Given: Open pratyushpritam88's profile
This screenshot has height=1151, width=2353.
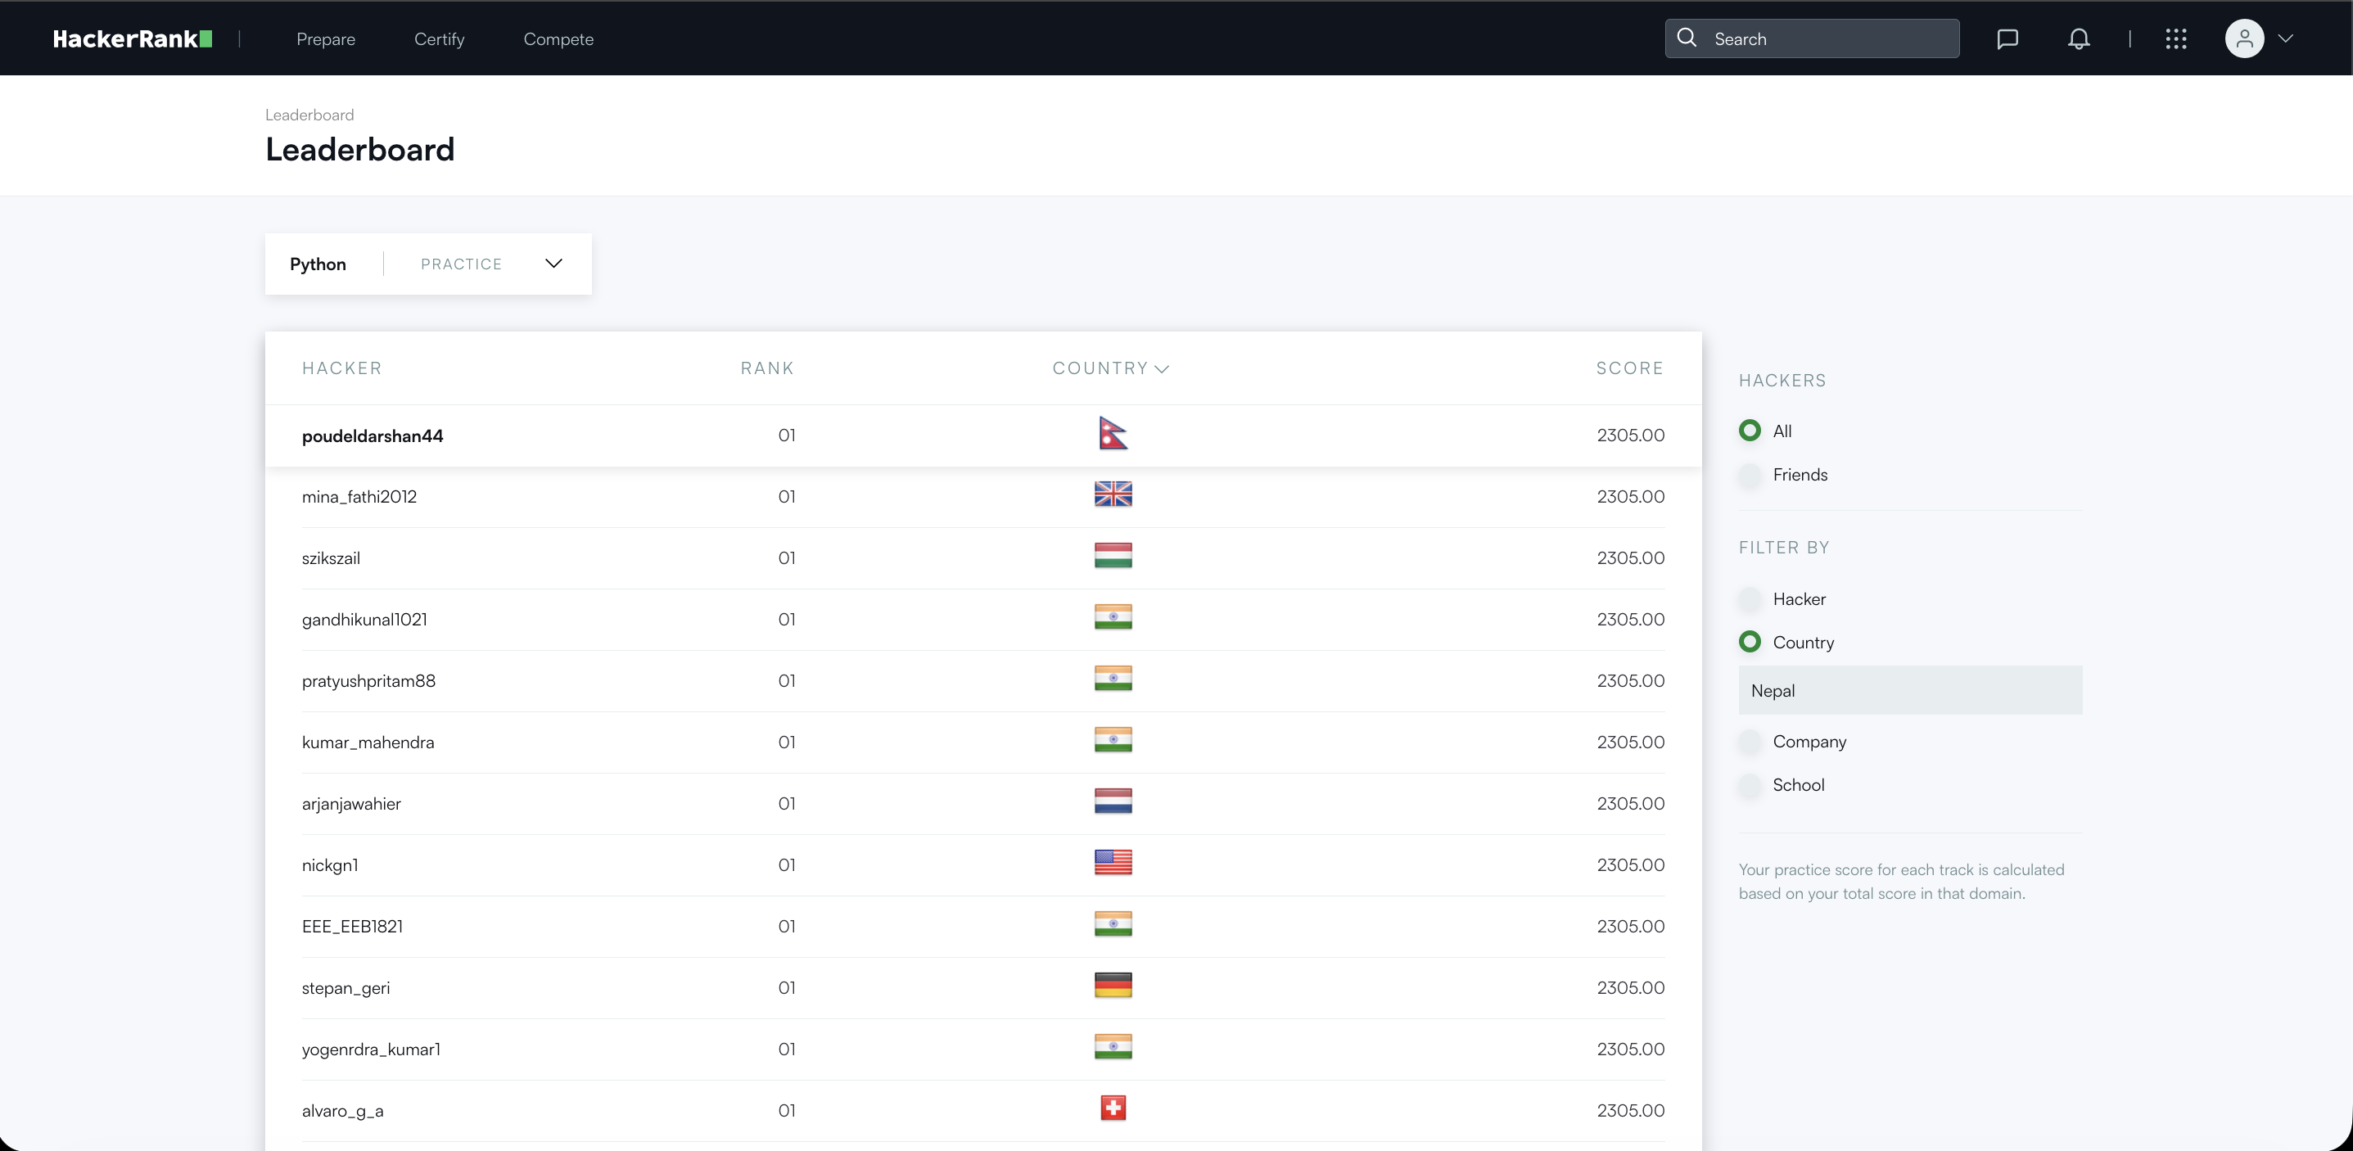Looking at the screenshot, I should click(x=368, y=680).
